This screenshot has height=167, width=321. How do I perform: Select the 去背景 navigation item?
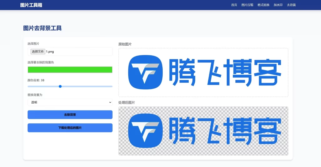[291, 5]
